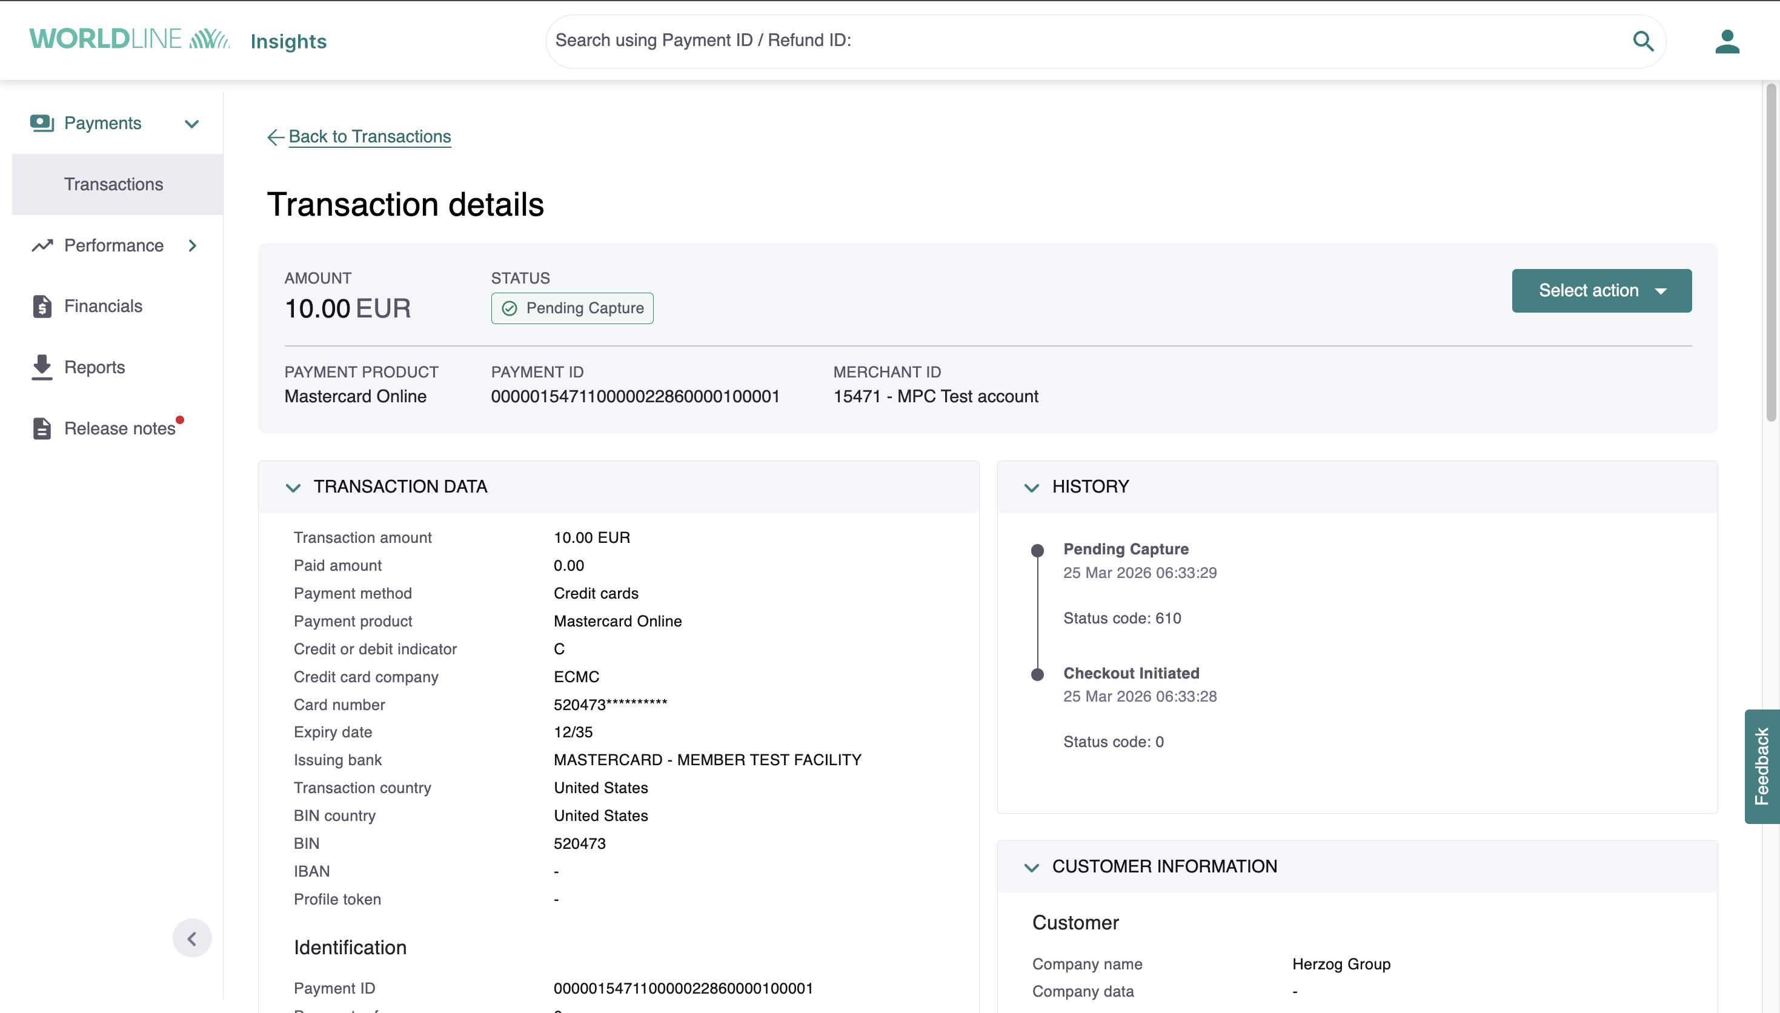Collapse the HISTORY section chevron
This screenshot has width=1780, height=1013.
(x=1032, y=488)
